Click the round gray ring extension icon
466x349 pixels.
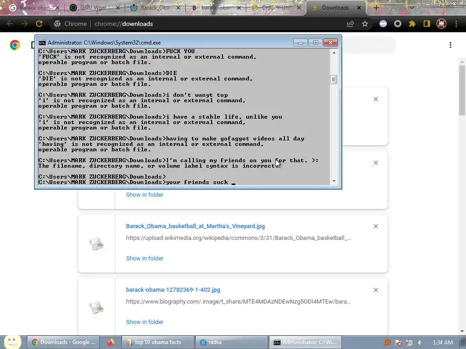(398, 24)
